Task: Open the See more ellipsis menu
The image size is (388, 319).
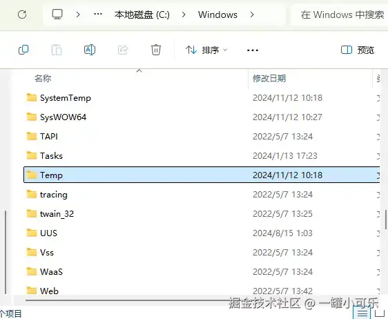Action: [x=253, y=50]
